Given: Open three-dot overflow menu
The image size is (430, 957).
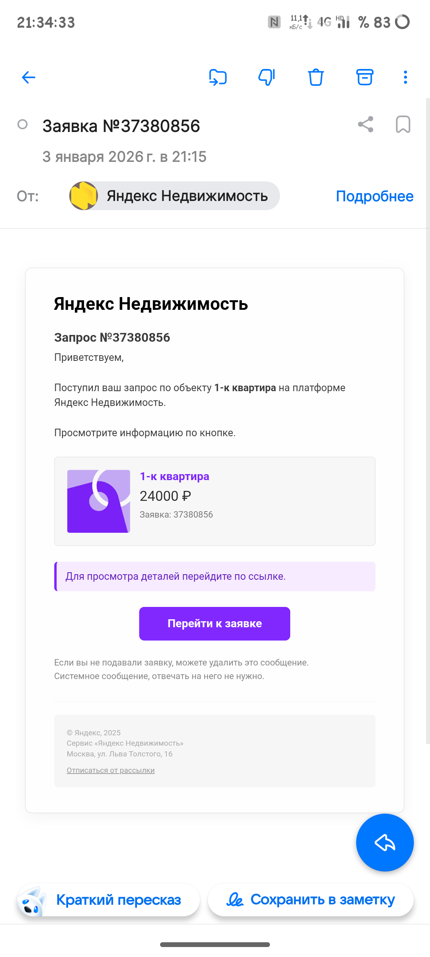Looking at the screenshot, I should tap(405, 77).
